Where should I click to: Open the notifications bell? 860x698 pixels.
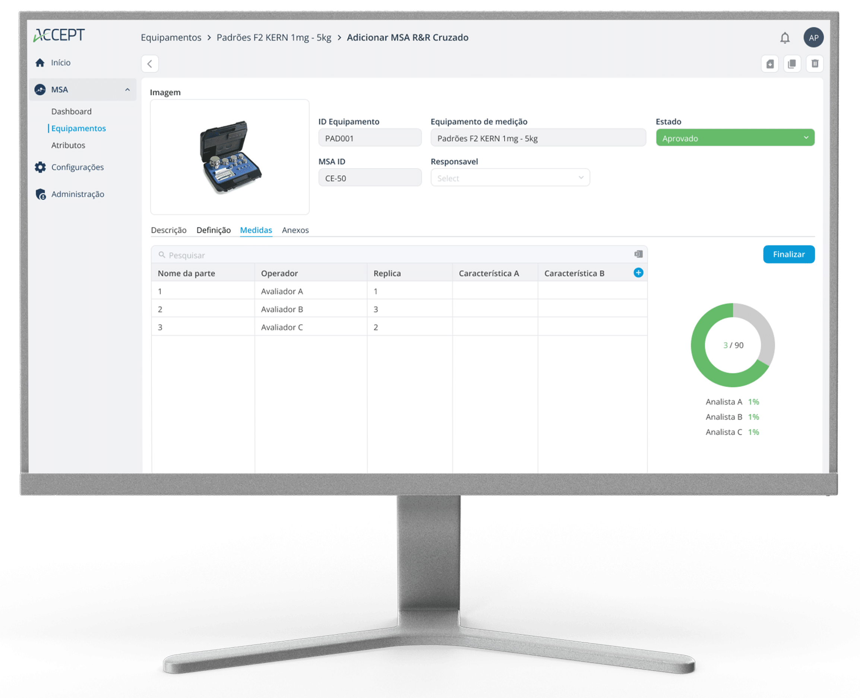784,38
